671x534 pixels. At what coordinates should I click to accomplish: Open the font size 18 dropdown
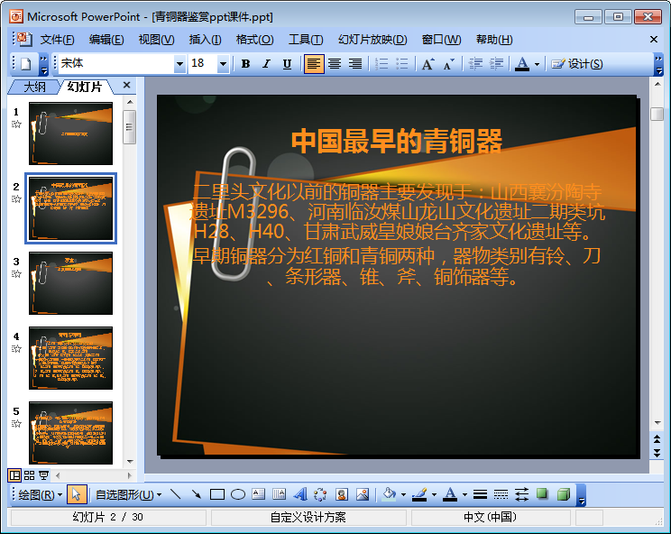[x=223, y=64]
